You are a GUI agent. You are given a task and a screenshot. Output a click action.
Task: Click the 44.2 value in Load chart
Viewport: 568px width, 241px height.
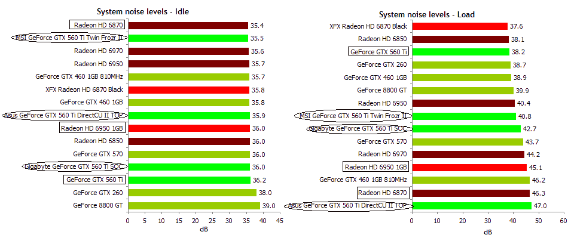tap(533, 155)
